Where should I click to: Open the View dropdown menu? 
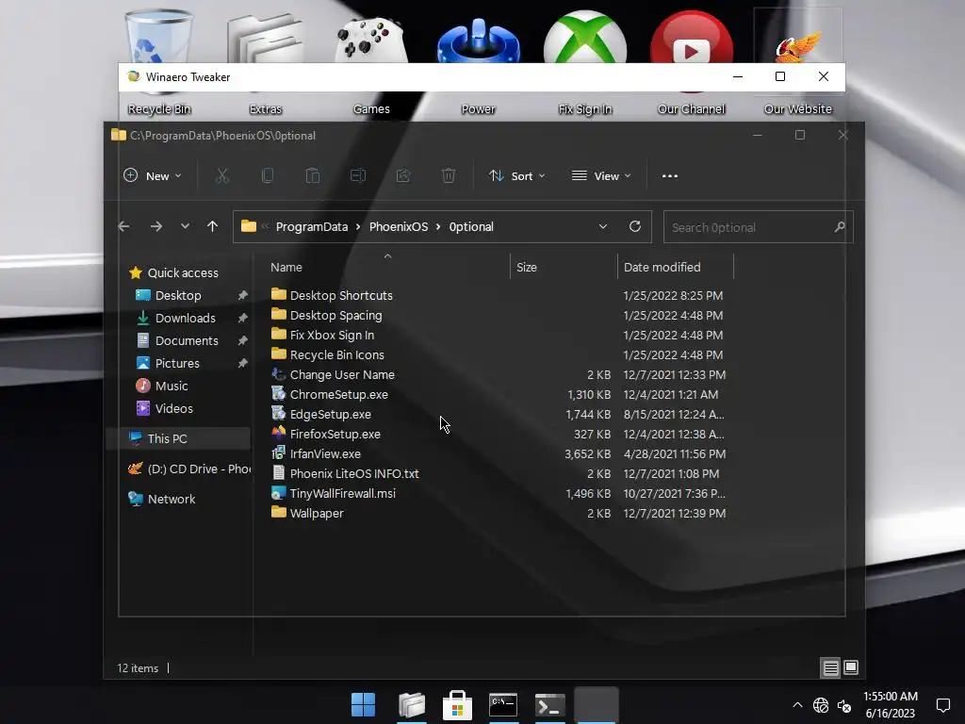[x=601, y=176]
